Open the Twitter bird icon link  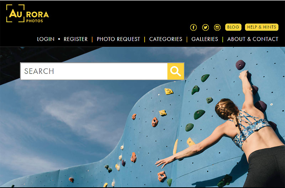click(206, 27)
